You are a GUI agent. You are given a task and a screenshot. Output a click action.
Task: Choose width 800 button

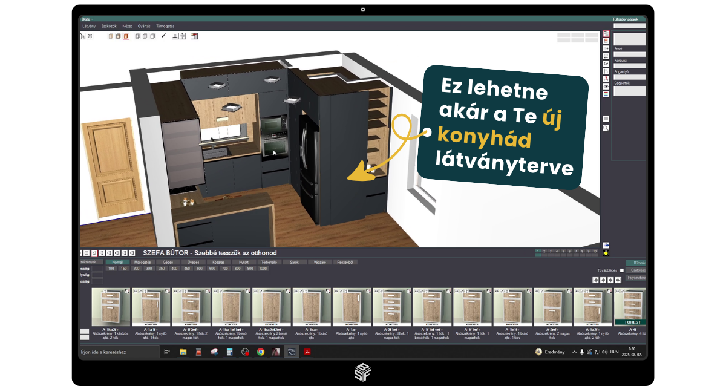tap(238, 269)
